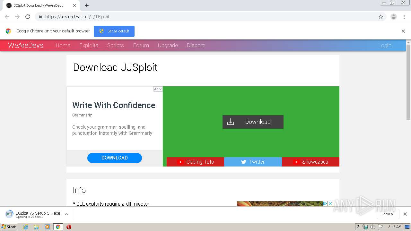Click the dark Download button for JJSploit
The height and width of the screenshot is (231, 411).
[x=253, y=122]
